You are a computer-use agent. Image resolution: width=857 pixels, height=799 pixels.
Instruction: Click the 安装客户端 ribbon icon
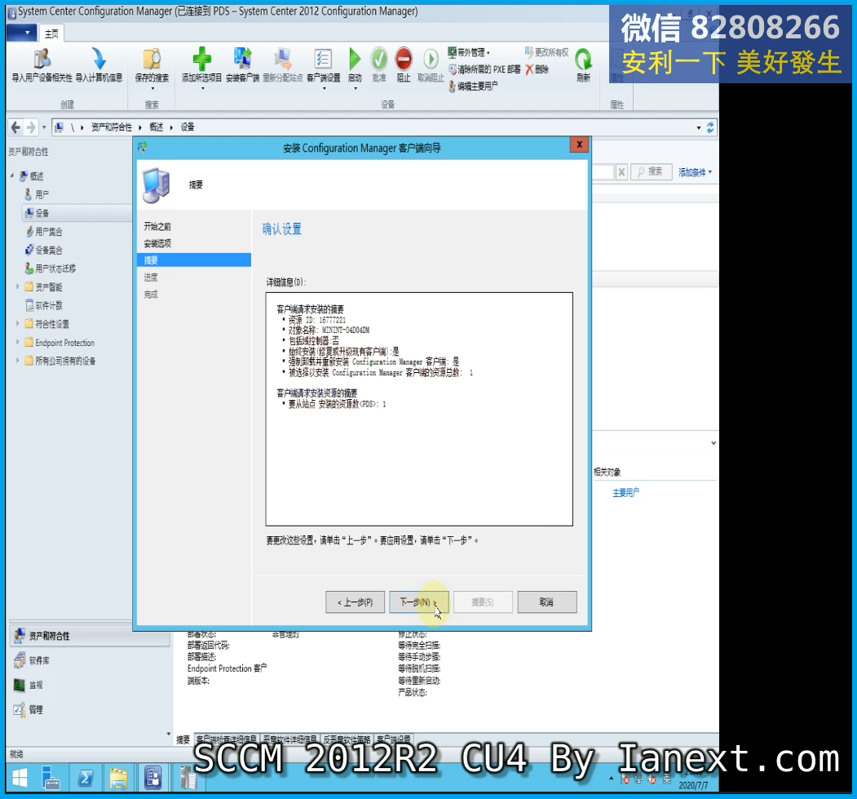tap(242, 59)
